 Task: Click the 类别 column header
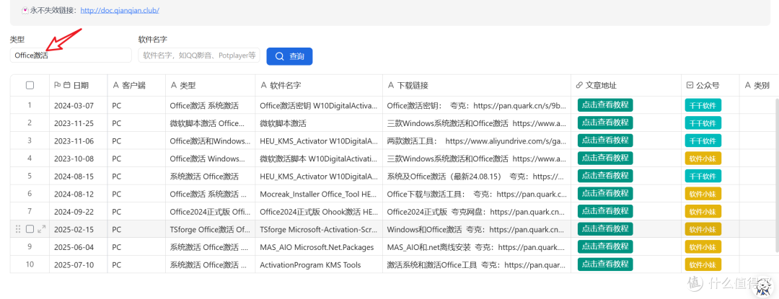(757, 85)
